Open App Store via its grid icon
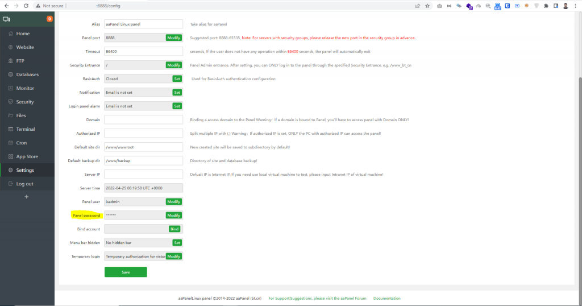The image size is (582, 306). (x=9, y=156)
